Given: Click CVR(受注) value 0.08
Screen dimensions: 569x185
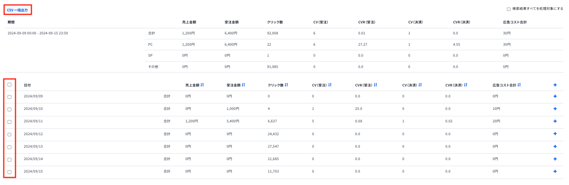Looking at the screenshot, I should pyautogui.click(x=359, y=121).
